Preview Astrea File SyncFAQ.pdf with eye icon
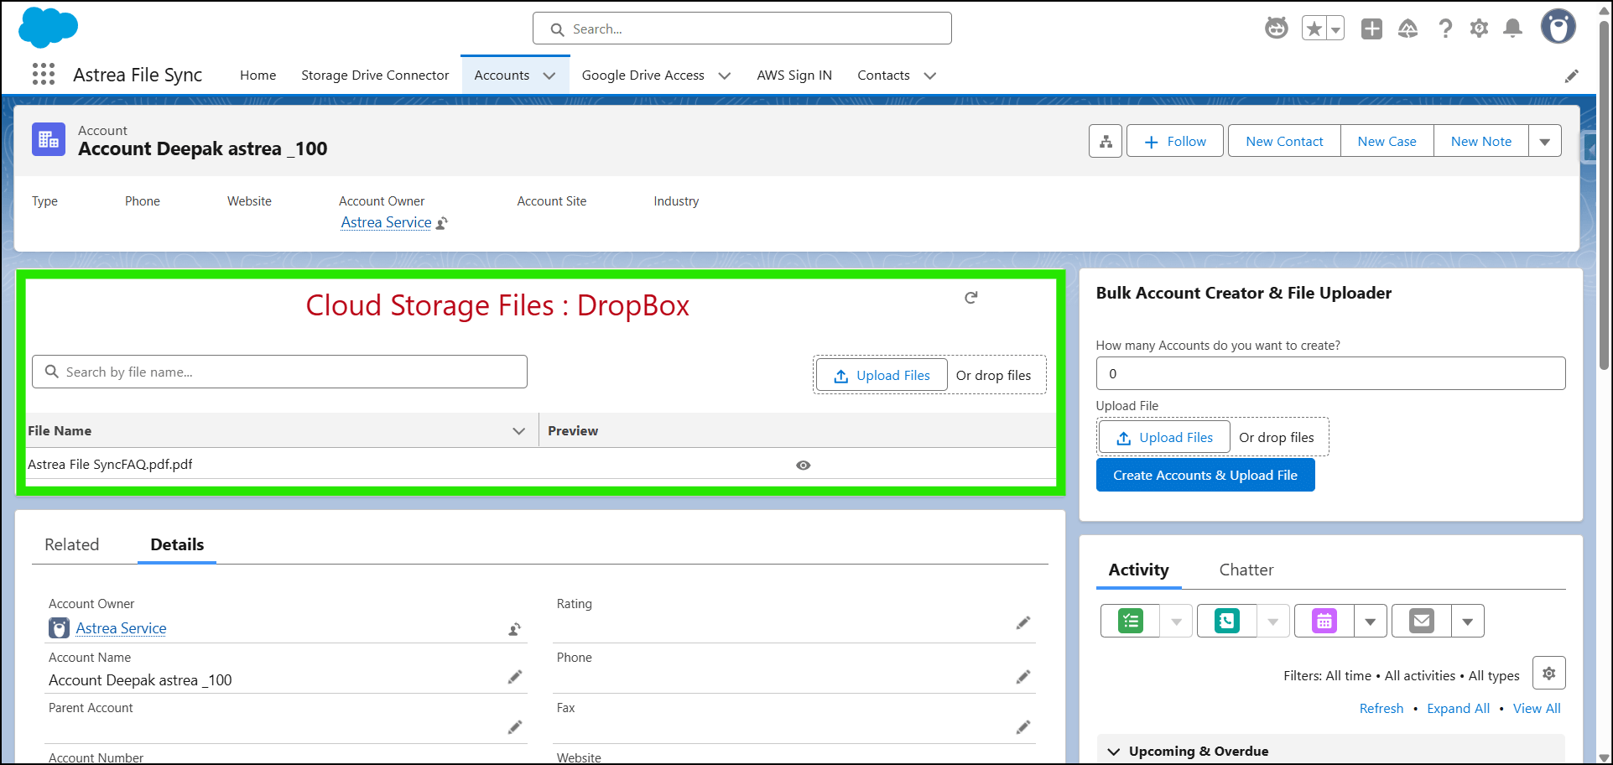The image size is (1613, 765). (803, 466)
